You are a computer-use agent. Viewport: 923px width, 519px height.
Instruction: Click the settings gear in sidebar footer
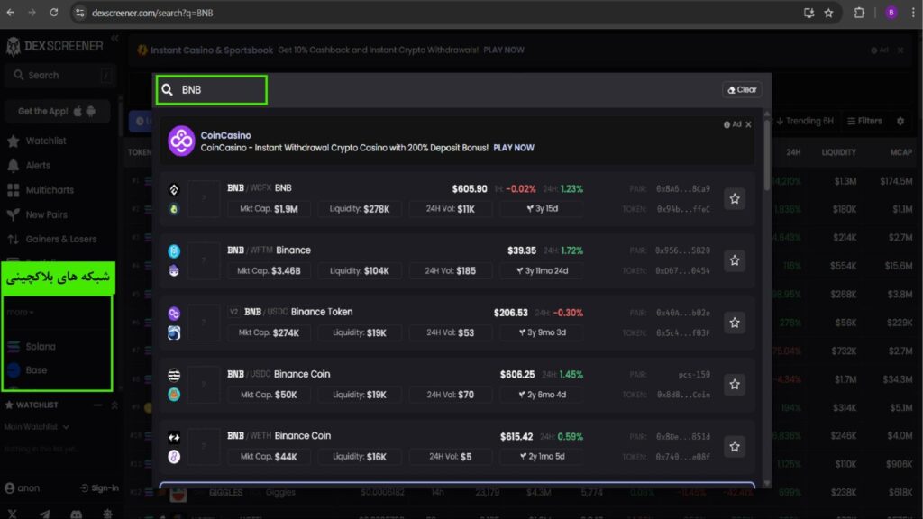(x=107, y=514)
